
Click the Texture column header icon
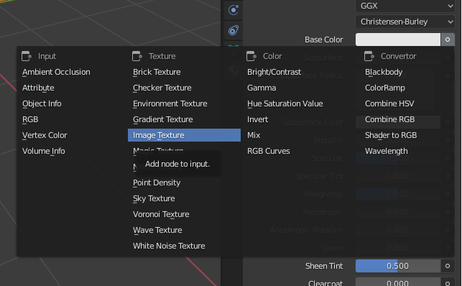point(137,56)
